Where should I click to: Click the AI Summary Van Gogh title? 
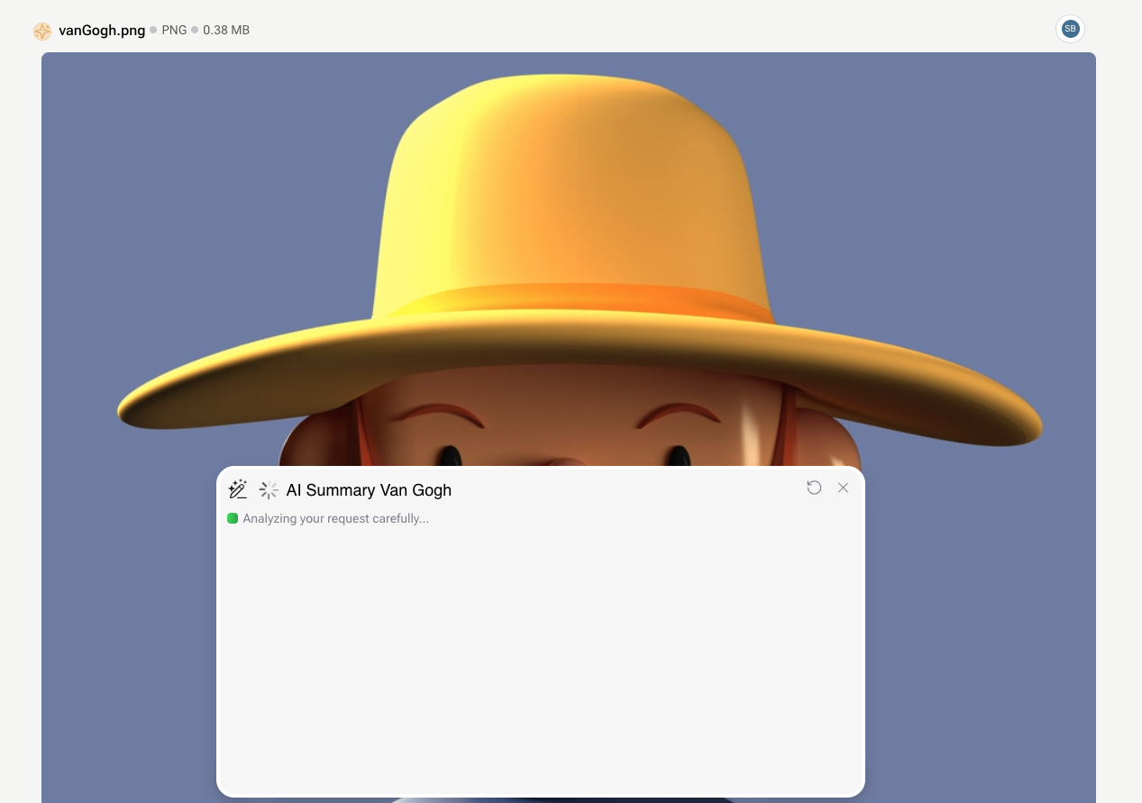point(369,490)
